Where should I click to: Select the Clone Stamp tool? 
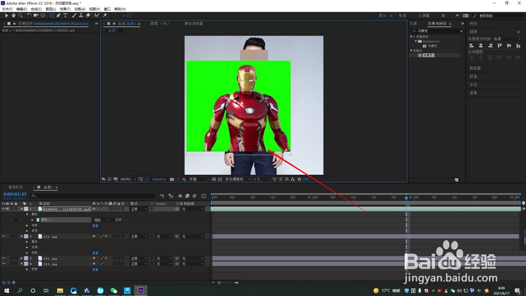pyautogui.click(x=81, y=15)
